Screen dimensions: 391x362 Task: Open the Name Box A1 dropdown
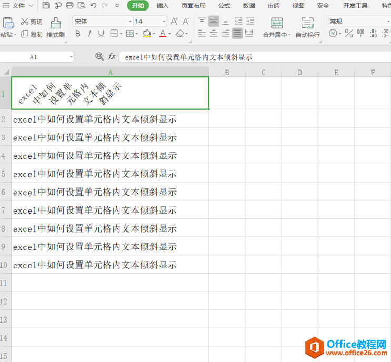[x=71, y=57]
